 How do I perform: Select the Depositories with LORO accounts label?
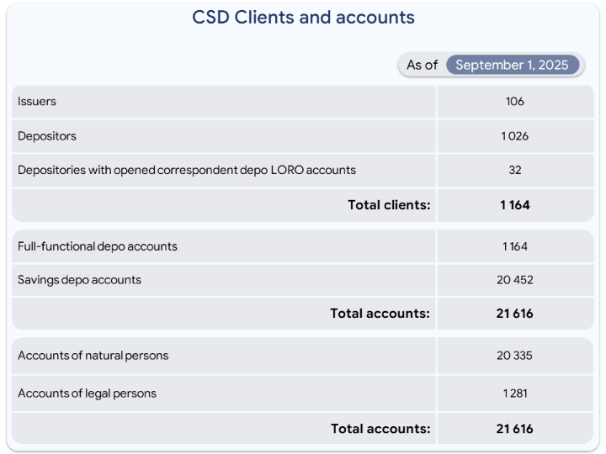187,170
